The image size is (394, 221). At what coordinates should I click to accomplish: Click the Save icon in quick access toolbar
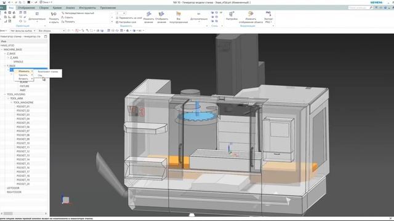(x=4, y=2)
